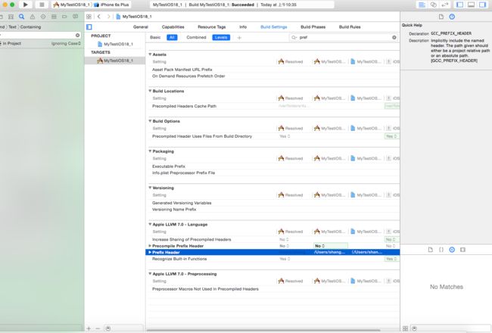
Task: Open the Capabilities tab
Action: (173, 27)
